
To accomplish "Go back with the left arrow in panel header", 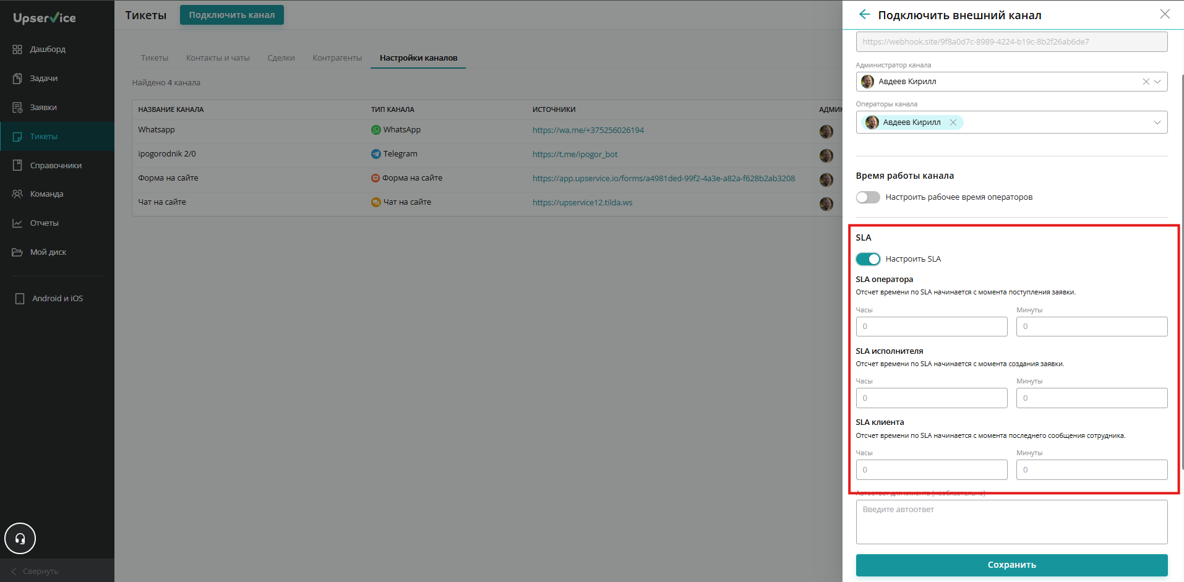I will coord(864,14).
